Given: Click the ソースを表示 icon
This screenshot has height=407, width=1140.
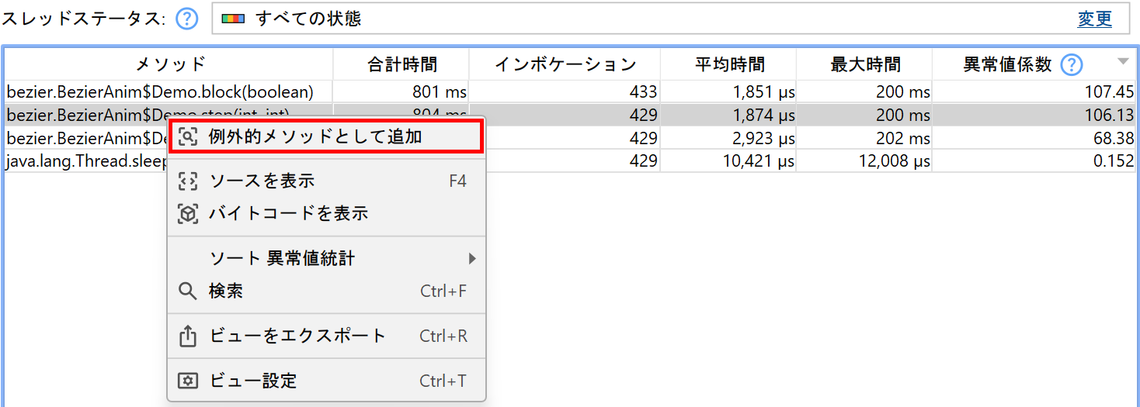Looking at the screenshot, I should click(188, 181).
